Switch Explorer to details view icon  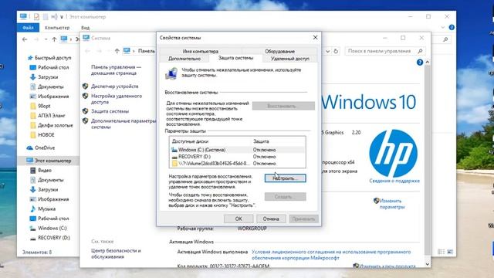click(x=442, y=252)
